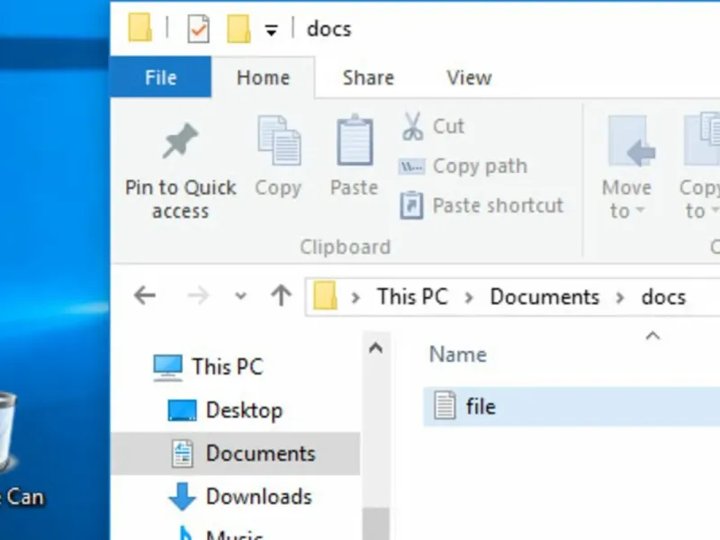
Task: Click the navigation pane scroll-up arrow
Action: tap(375, 348)
